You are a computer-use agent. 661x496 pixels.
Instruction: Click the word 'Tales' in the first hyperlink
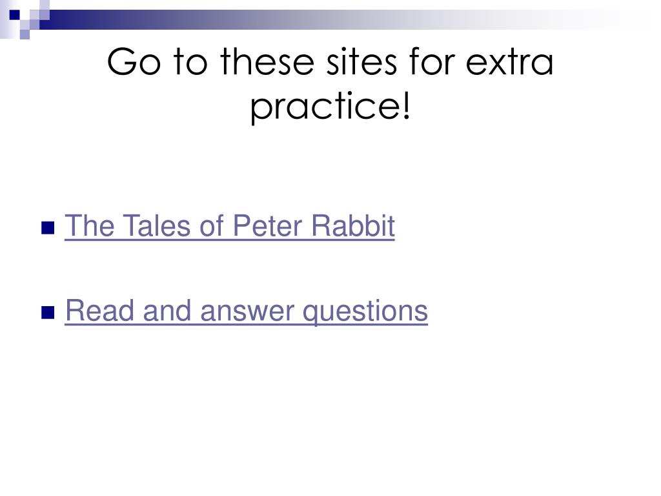[156, 225]
